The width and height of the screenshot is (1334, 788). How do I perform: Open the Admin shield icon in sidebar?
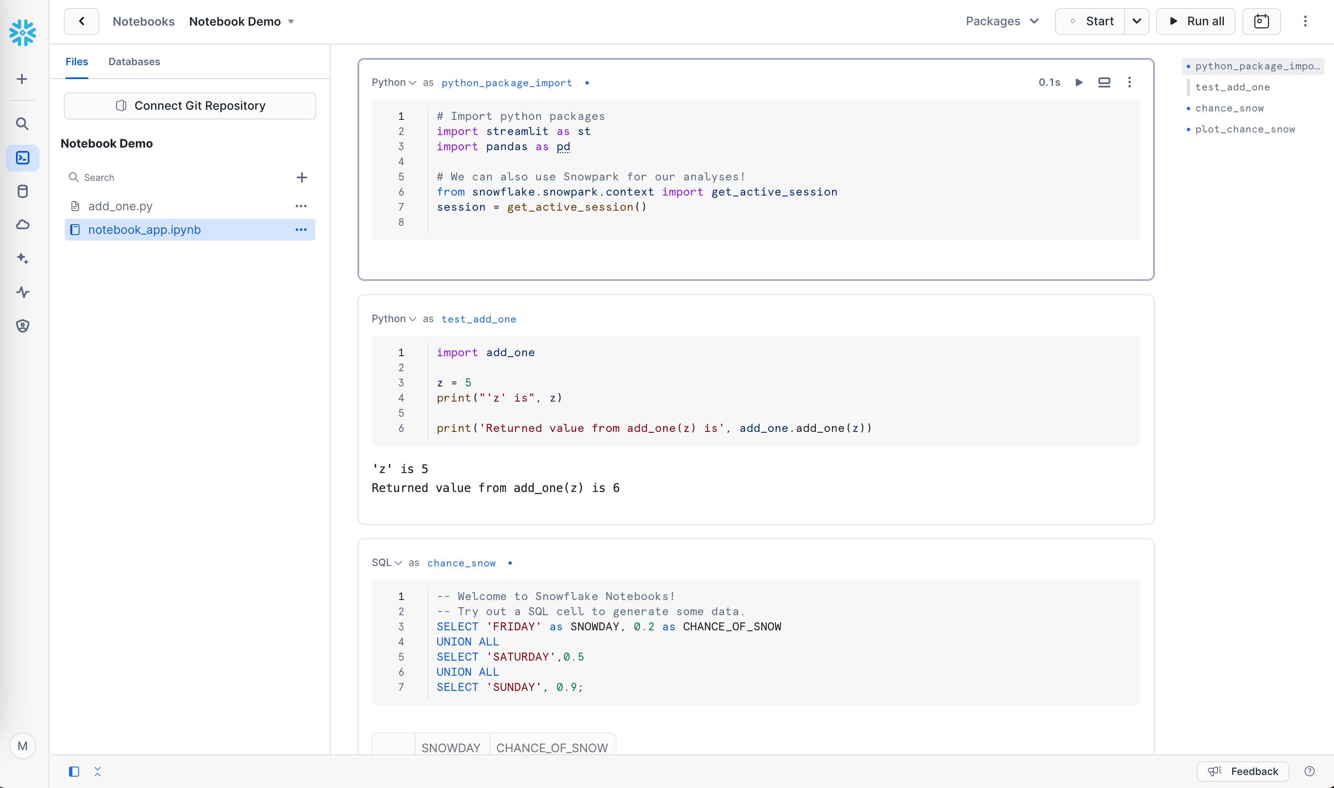pos(22,326)
